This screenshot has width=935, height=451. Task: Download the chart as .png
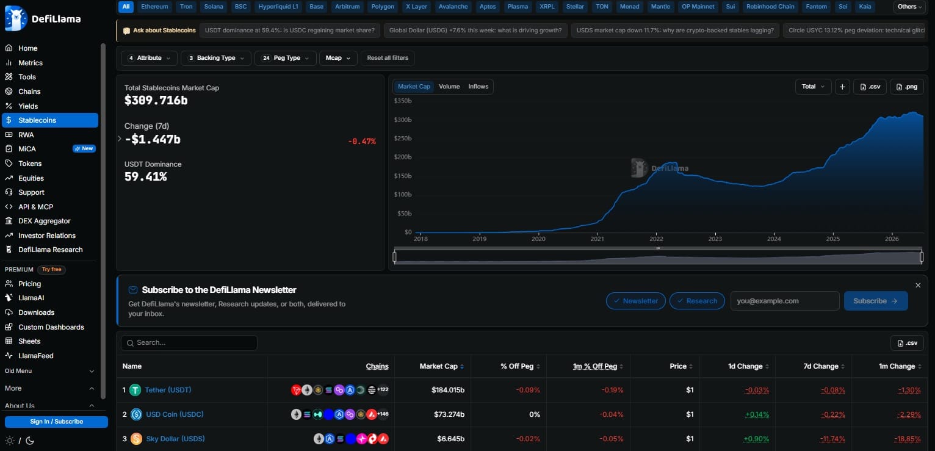tap(906, 87)
